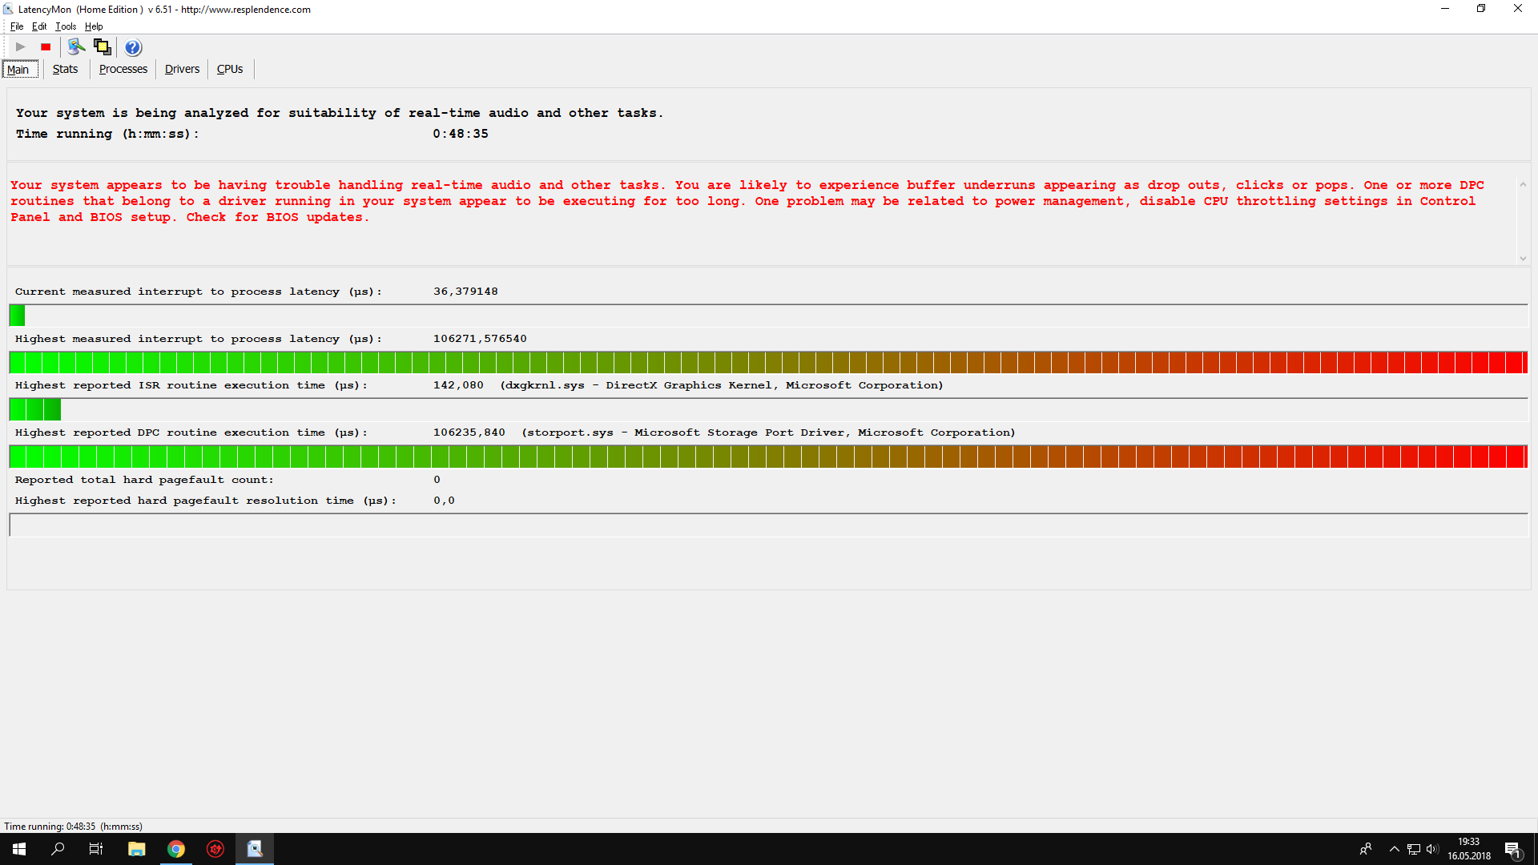Open the options icon with monitor and brush
This screenshot has width=1538, height=865.
point(76,47)
